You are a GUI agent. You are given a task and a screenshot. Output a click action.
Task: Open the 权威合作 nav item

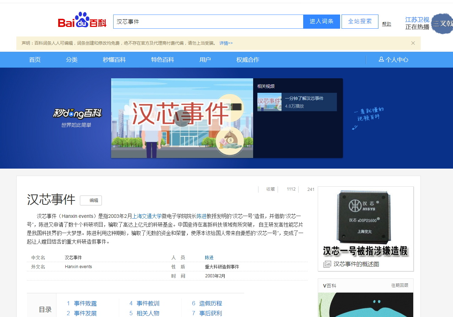point(248,60)
